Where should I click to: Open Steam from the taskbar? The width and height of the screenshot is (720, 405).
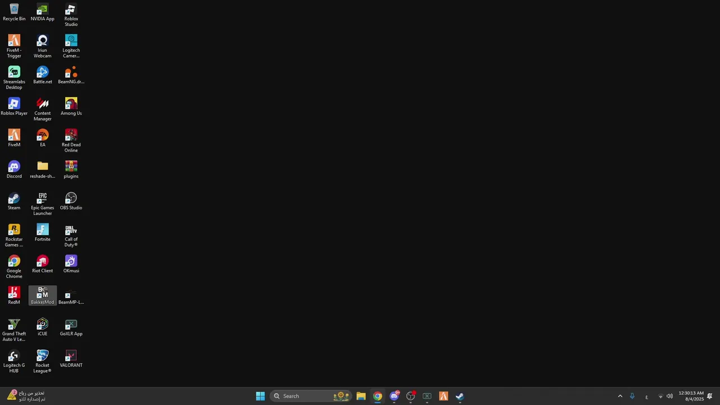click(460, 396)
